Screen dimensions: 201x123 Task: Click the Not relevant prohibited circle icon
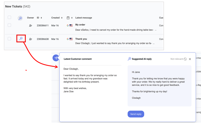click(x=185, y=59)
